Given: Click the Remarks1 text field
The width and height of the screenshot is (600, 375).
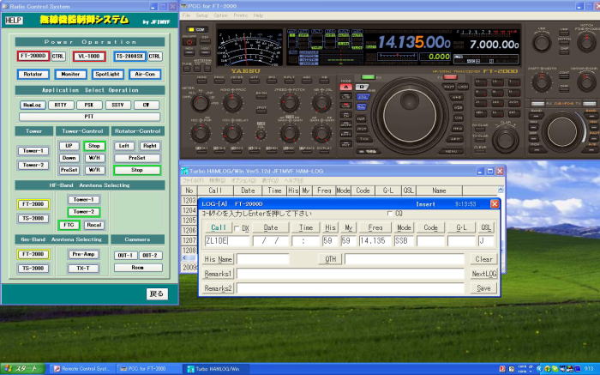Looking at the screenshot, I should 351,274.
